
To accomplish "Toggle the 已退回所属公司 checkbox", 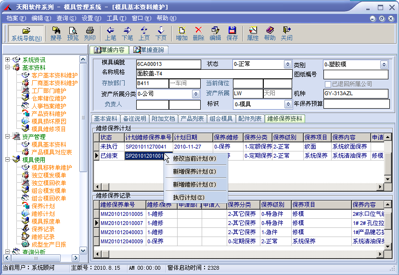I will 328,84.
